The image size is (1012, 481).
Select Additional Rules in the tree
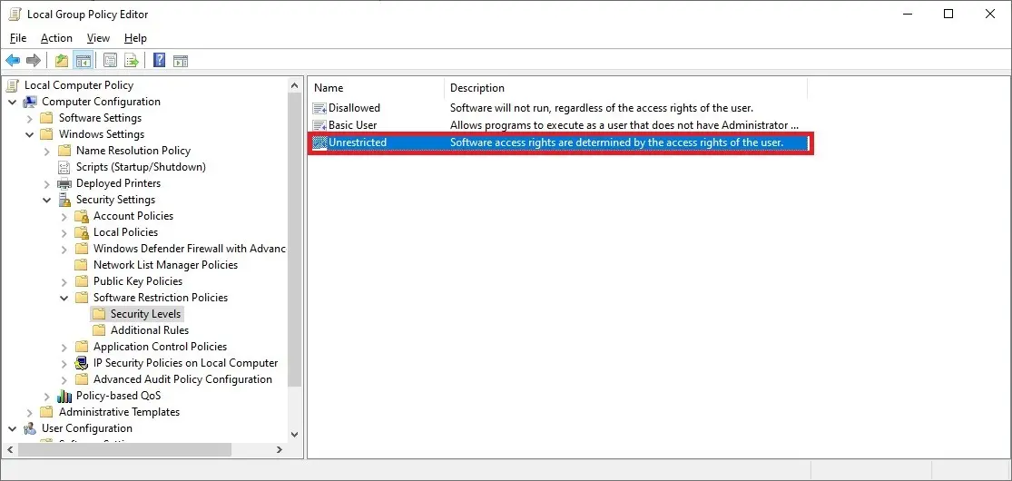pyautogui.click(x=149, y=330)
